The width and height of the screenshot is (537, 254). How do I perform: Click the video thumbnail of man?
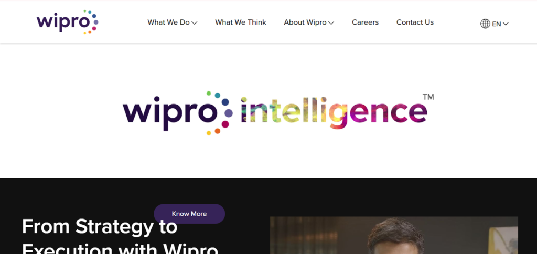click(394, 235)
